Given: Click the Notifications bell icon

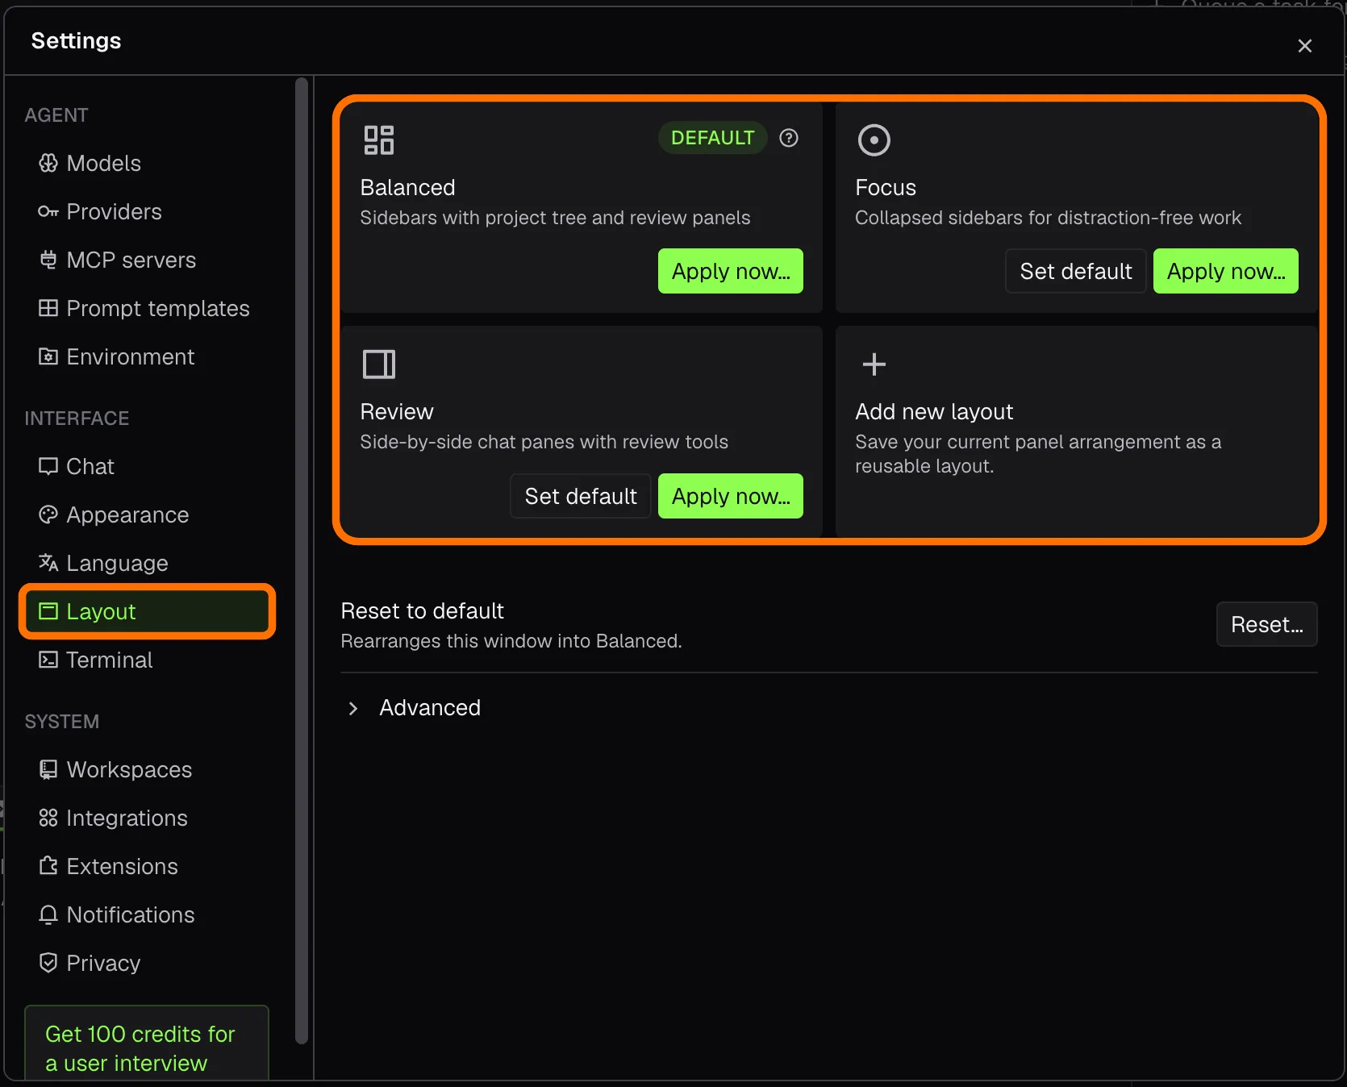Looking at the screenshot, I should click(48, 914).
